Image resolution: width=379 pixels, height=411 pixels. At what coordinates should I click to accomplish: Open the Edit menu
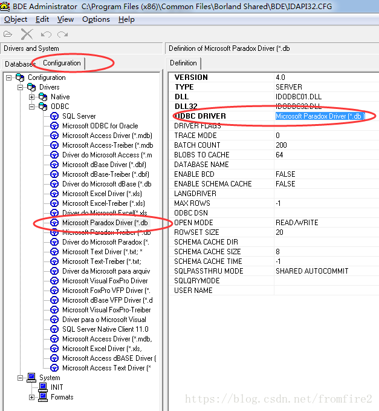tap(42, 19)
